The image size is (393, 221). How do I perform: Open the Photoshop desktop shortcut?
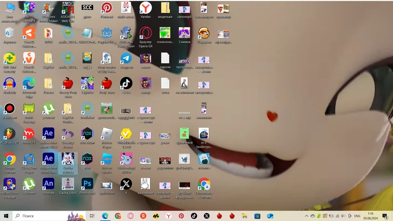pos(87,184)
